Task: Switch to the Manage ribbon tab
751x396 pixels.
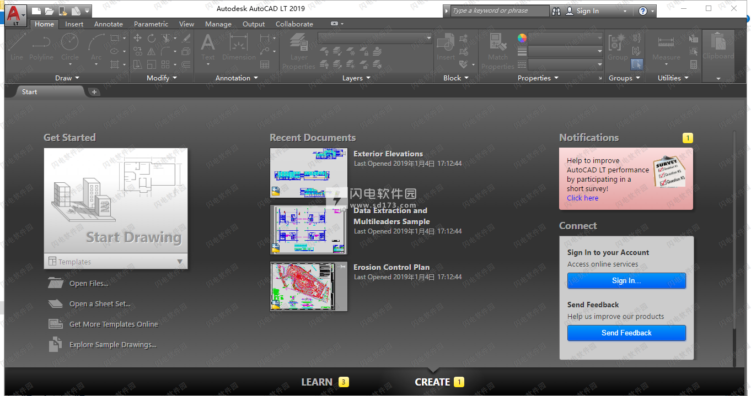Action: tap(218, 24)
